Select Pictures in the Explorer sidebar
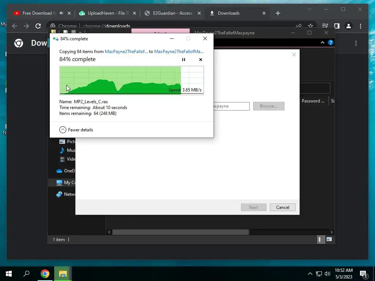This screenshot has height=281, width=375. (x=67, y=142)
